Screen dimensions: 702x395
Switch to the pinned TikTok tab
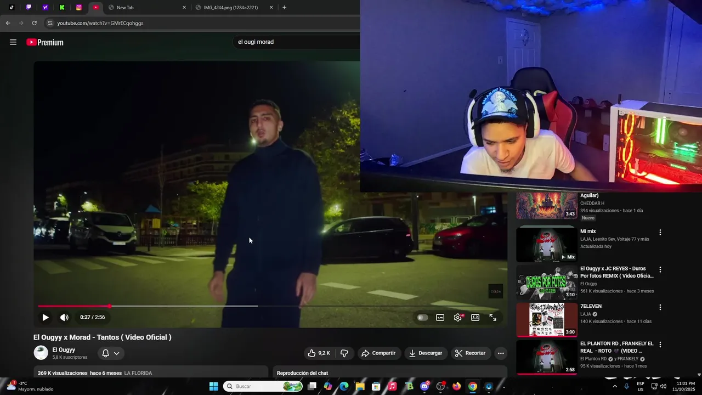click(12, 8)
